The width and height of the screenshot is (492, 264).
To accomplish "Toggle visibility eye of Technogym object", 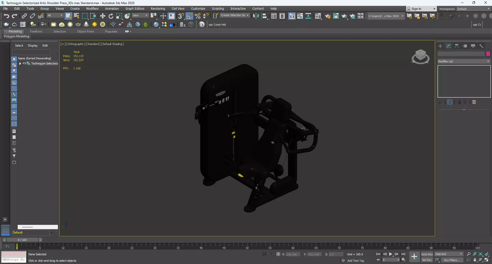I will (24, 63).
